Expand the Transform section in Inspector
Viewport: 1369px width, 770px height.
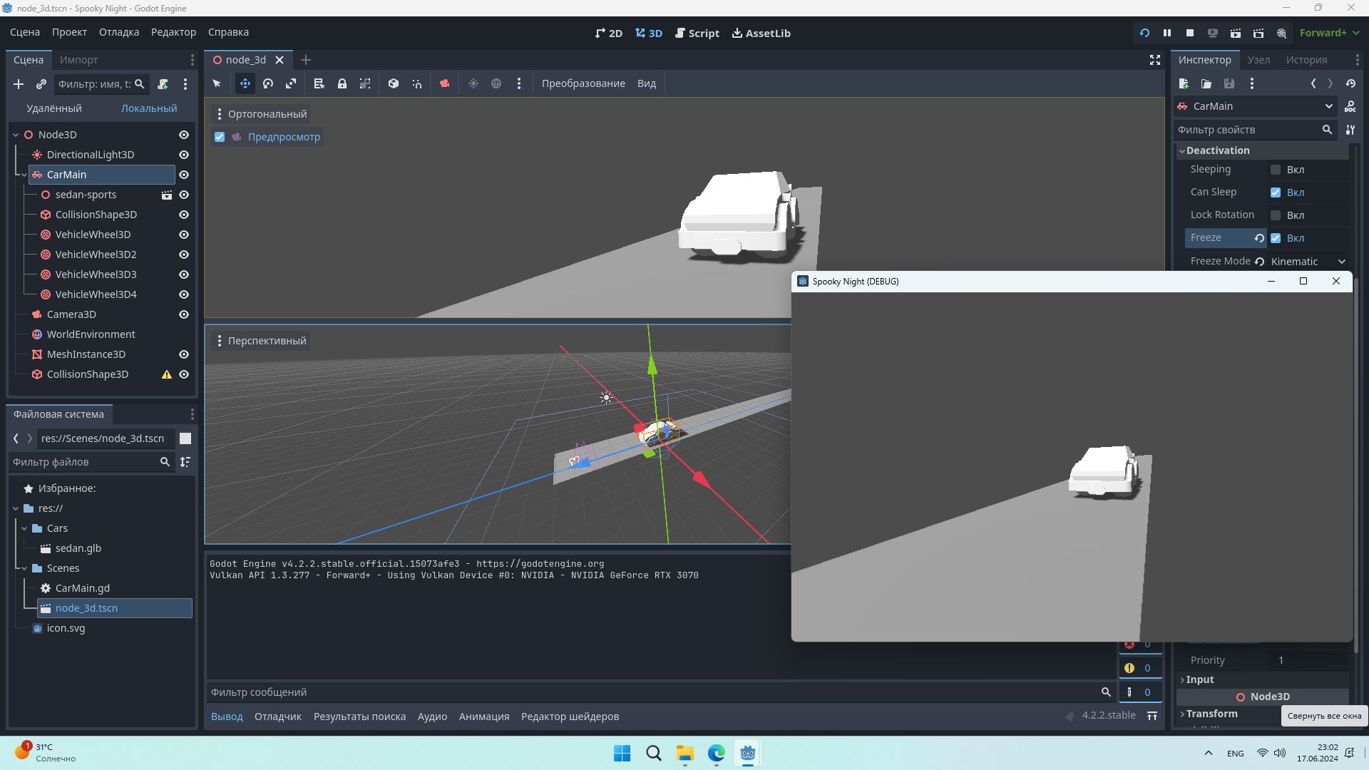point(1211,714)
